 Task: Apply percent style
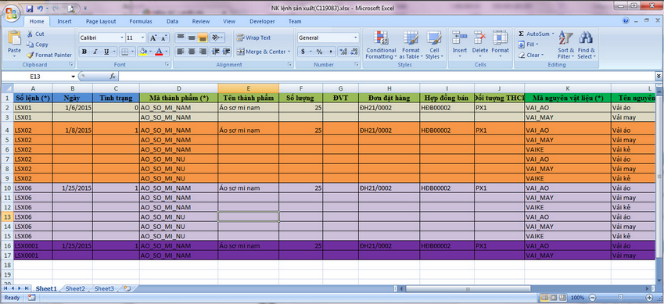pyautogui.click(x=319, y=52)
